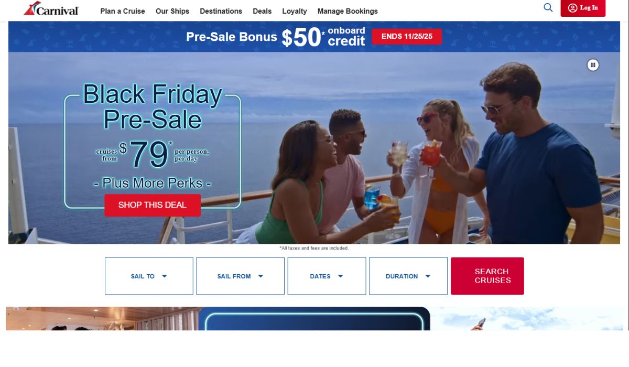Click the Ends 11/25/25 red badge
This screenshot has width=629, height=367.
(x=407, y=37)
